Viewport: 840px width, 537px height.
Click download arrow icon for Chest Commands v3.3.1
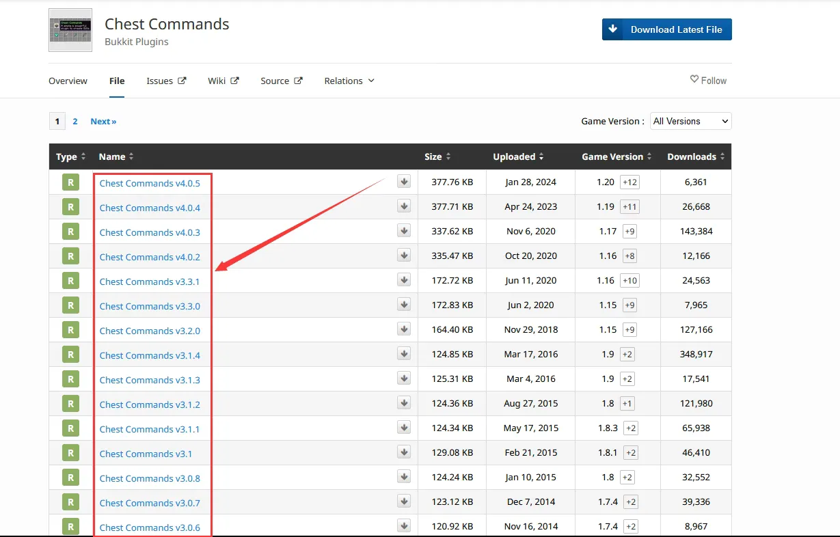(404, 280)
